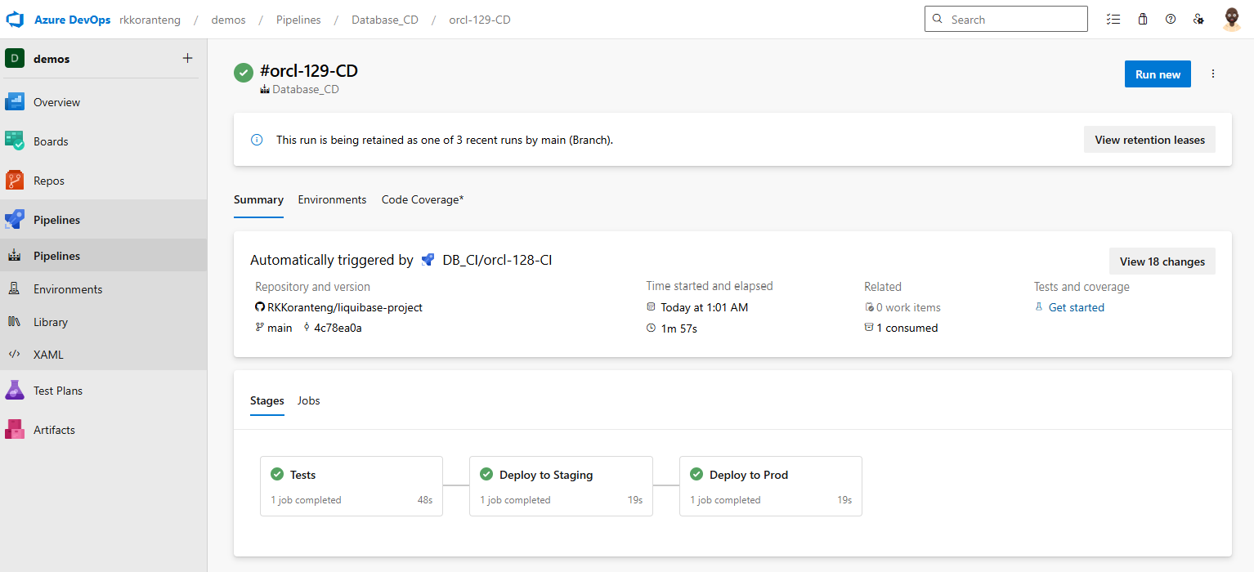Click orcl-129-CD in the breadcrumb
Viewport: 1254px width, 572px height.
coord(480,20)
